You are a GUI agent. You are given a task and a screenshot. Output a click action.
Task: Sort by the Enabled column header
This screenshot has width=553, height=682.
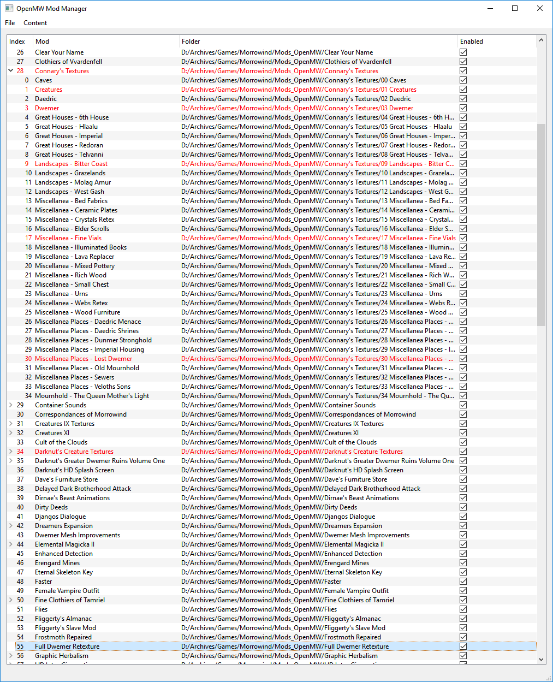point(497,41)
